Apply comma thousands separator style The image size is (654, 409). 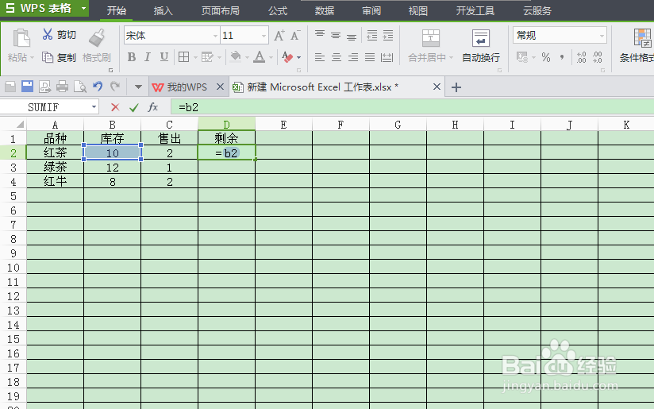coord(562,57)
